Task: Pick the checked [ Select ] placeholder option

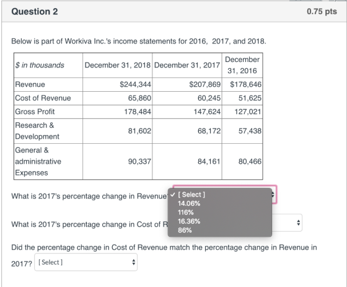Action: tap(220, 195)
